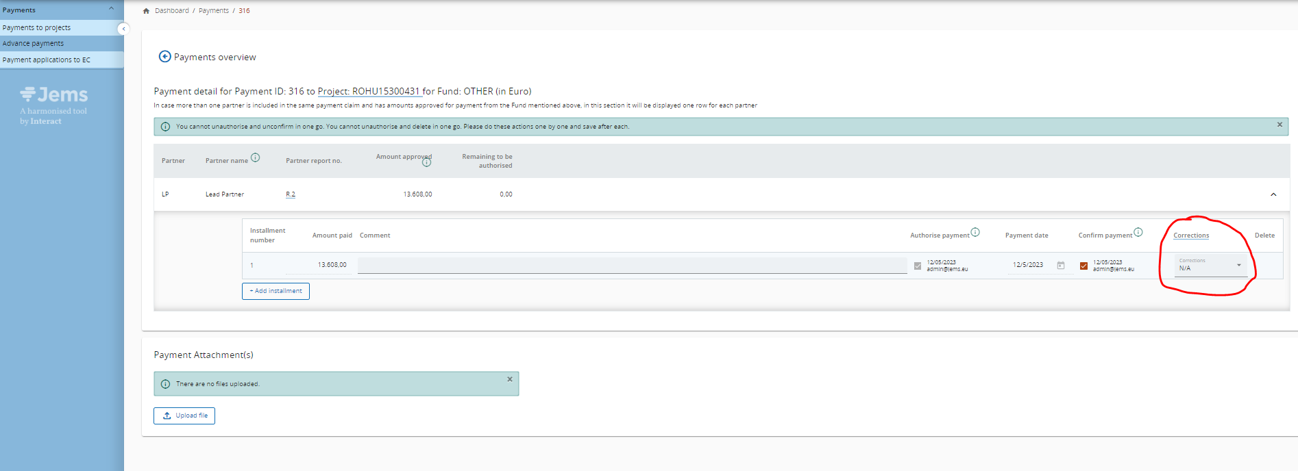The height and width of the screenshot is (471, 1298).
Task: Click the back arrow beside Payments overview
Action: coord(164,57)
